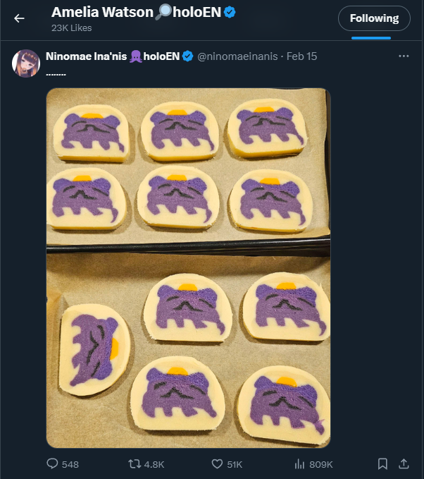Open the purple cookie photo
Screen dimensions: 424x479
point(188,268)
